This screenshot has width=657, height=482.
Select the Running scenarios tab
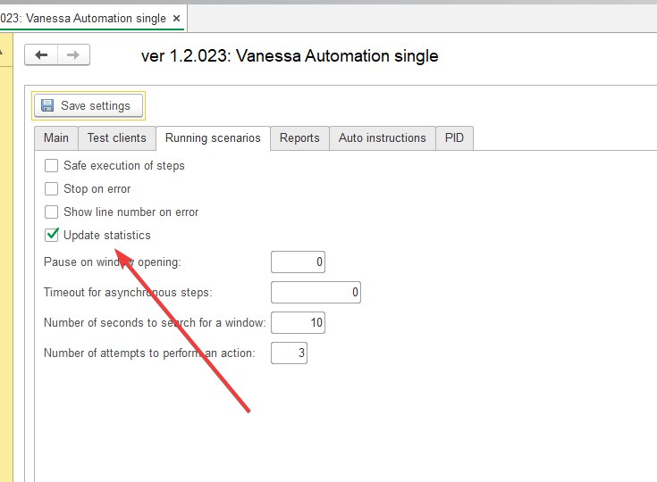click(213, 138)
